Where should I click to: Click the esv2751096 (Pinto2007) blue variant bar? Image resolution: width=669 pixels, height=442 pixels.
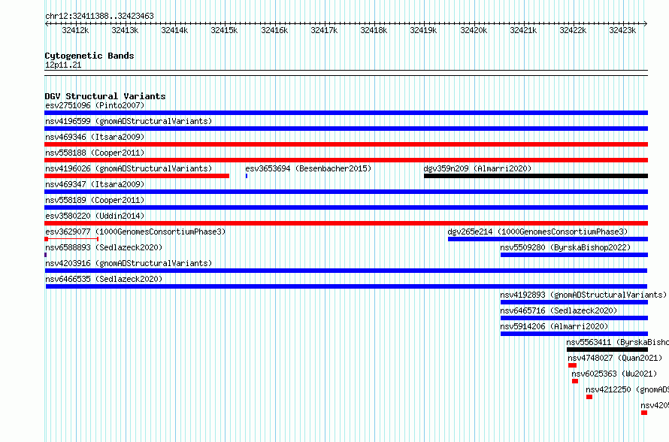[x=346, y=113]
